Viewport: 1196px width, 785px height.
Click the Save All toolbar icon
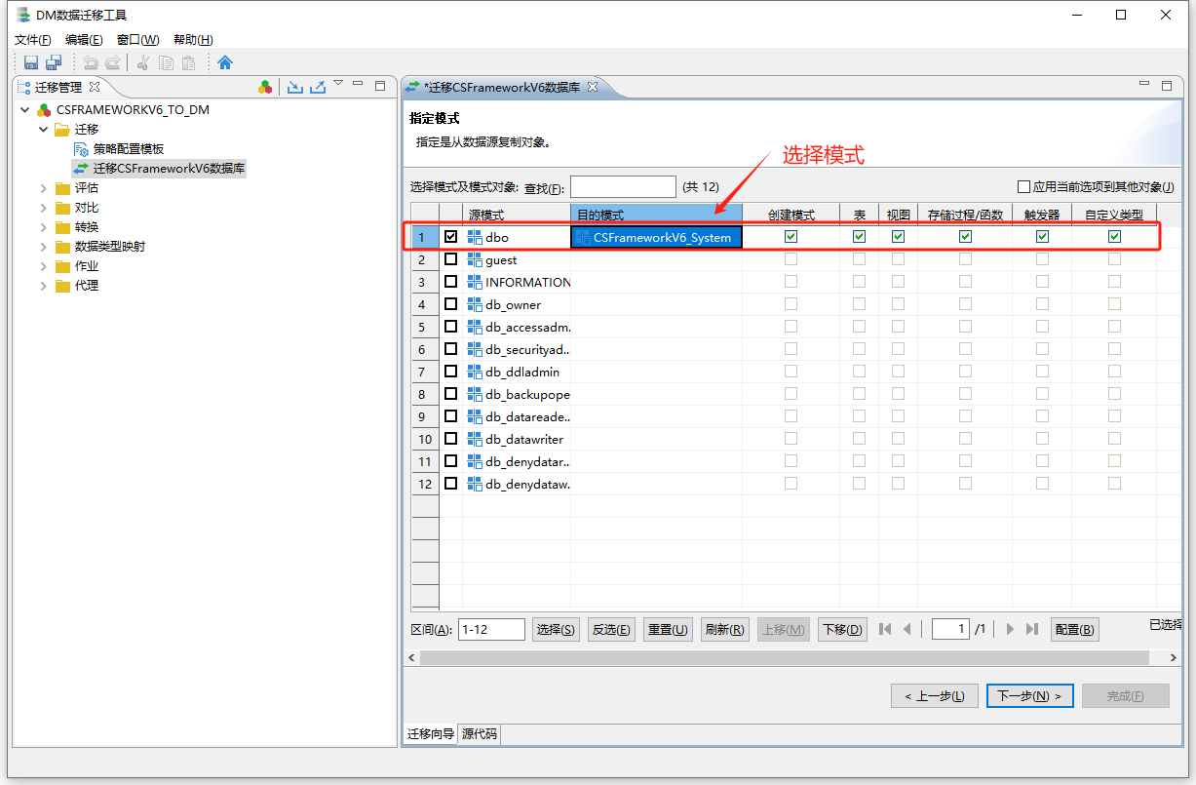coord(54,63)
